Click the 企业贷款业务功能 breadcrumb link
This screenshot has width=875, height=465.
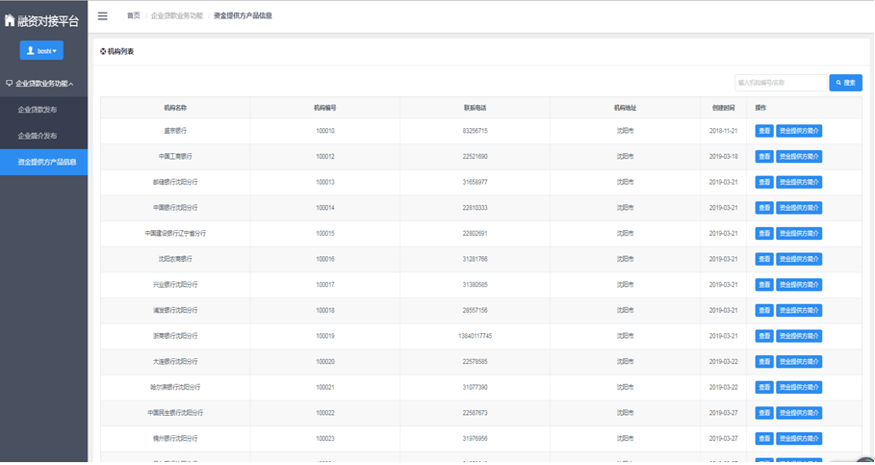coord(176,16)
